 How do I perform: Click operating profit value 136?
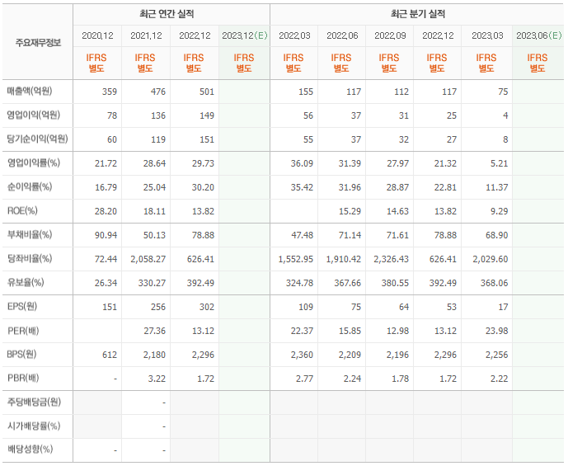pos(158,115)
